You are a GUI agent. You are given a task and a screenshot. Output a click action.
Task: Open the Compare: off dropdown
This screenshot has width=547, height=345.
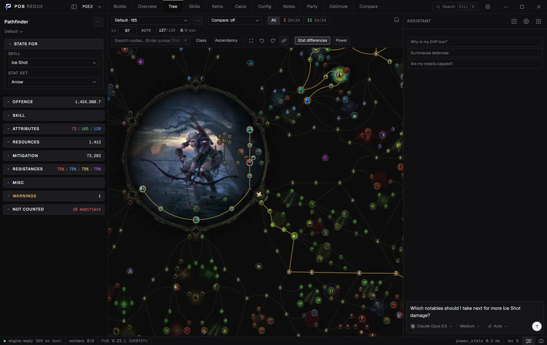tap(235, 20)
